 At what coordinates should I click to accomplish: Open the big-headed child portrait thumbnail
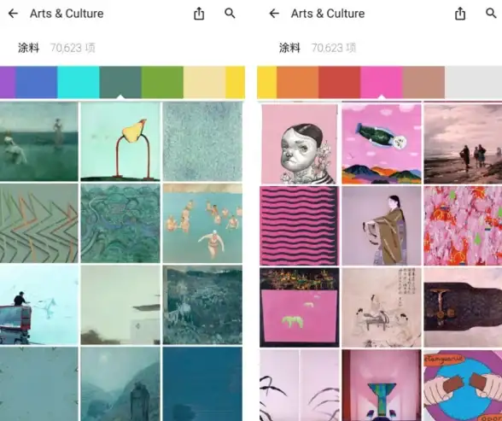coord(300,143)
